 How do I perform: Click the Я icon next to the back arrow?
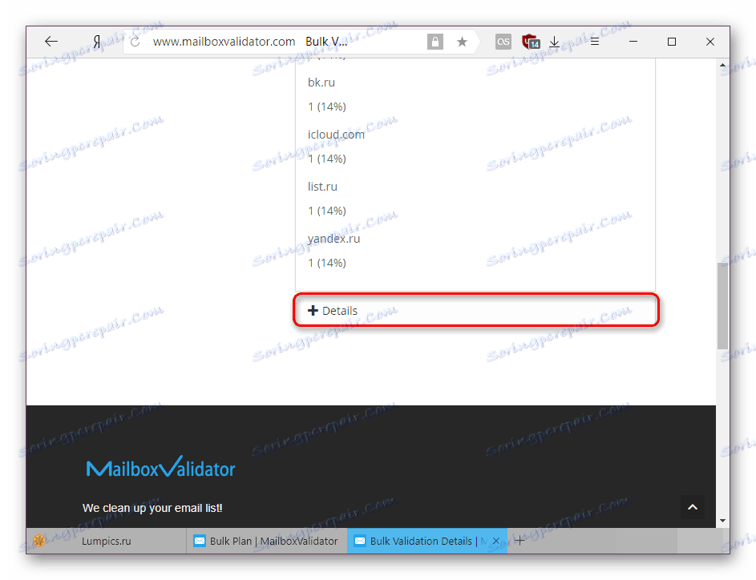[x=95, y=41]
